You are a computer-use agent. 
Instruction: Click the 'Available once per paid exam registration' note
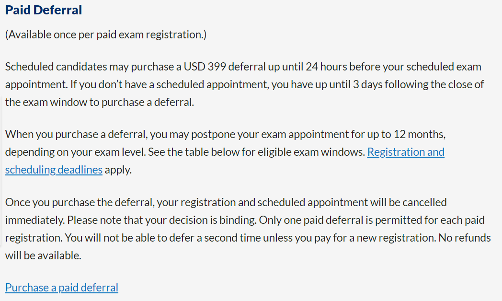point(106,35)
